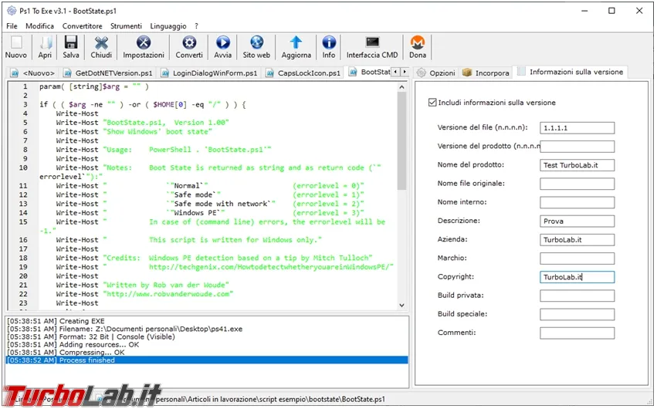Select the BootState script tab
This screenshot has width=657, height=409.
[x=369, y=72]
